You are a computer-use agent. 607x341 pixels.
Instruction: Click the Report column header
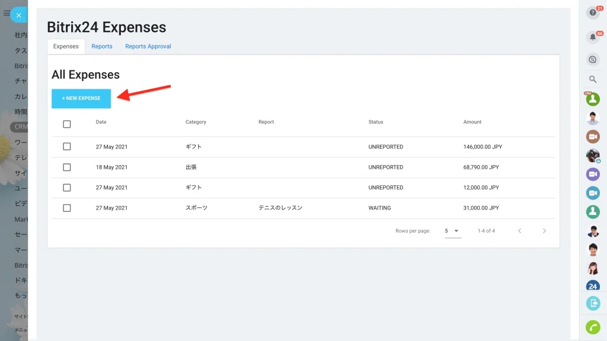(266, 122)
